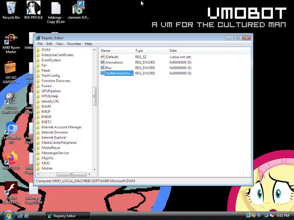The height and width of the screenshot is (220, 294).
Task: Select the MessengerService key
Action: click(55, 153)
